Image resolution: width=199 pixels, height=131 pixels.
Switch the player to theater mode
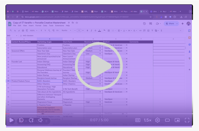click(x=167, y=120)
